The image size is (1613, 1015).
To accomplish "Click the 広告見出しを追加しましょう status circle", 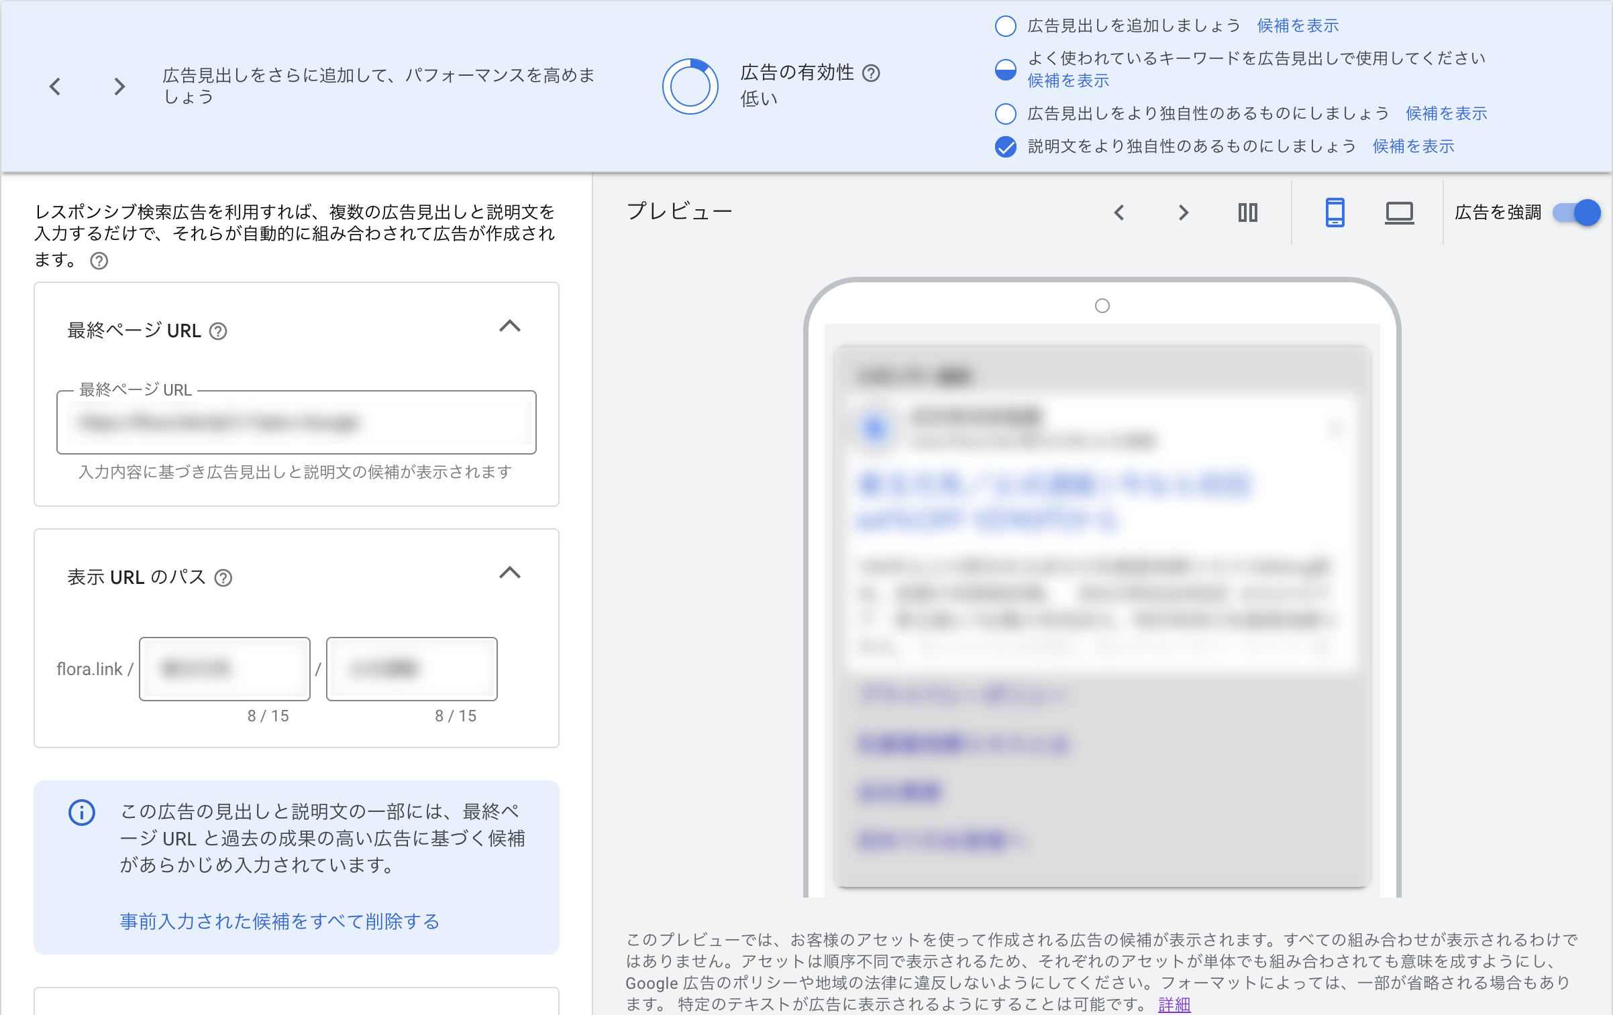I will point(1005,26).
